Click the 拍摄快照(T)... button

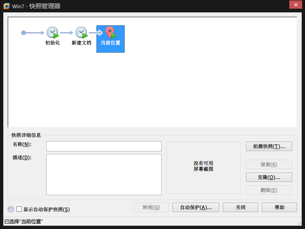pos(269,146)
